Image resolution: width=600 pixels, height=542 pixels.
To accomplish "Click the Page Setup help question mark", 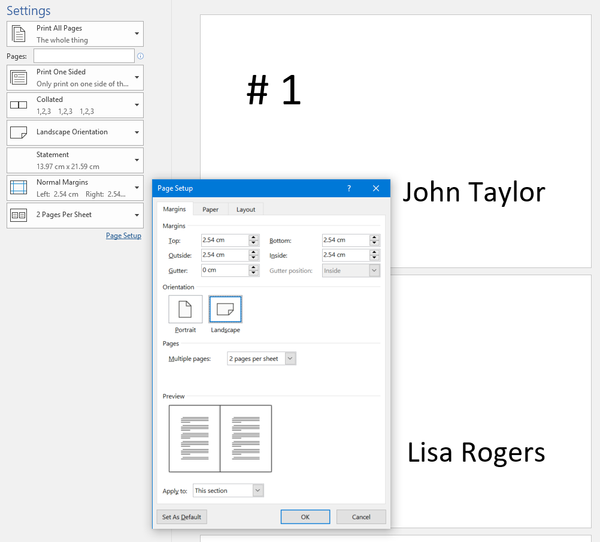I will point(349,188).
